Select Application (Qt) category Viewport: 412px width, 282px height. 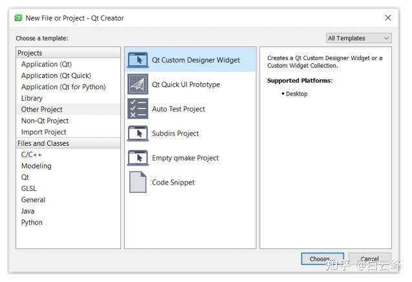coord(47,65)
